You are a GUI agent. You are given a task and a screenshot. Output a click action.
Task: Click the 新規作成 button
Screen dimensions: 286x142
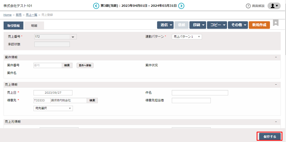(x=259, y=25)
